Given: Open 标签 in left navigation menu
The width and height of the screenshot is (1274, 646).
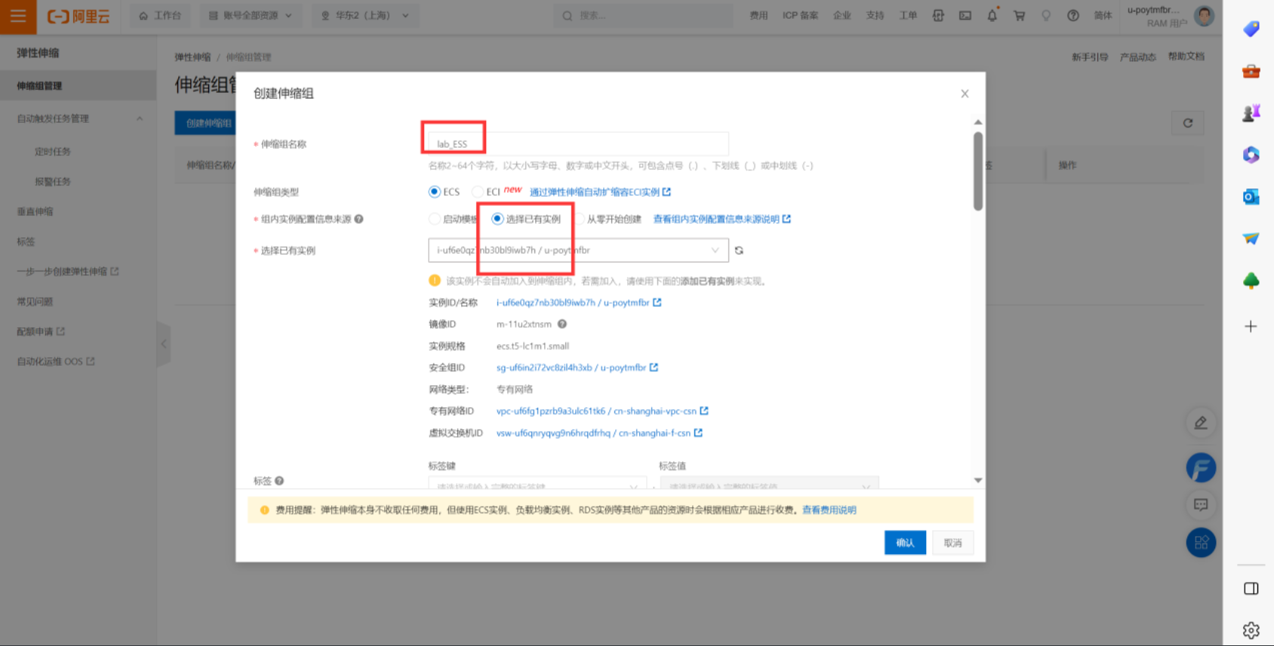Looking at the screenshot, I should (x=26, y=242).
